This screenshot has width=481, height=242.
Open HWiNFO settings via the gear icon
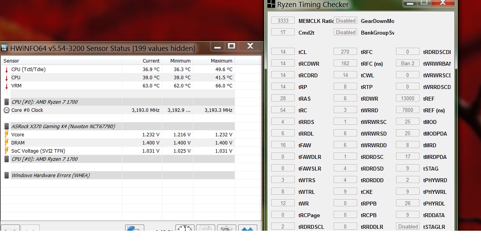(226, 228)
